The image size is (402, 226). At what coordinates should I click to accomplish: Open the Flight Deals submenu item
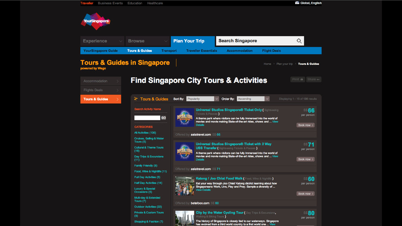pyautogui.click(x=271, y=51)
